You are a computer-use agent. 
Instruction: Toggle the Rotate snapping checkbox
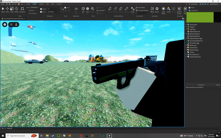point(41,9)
